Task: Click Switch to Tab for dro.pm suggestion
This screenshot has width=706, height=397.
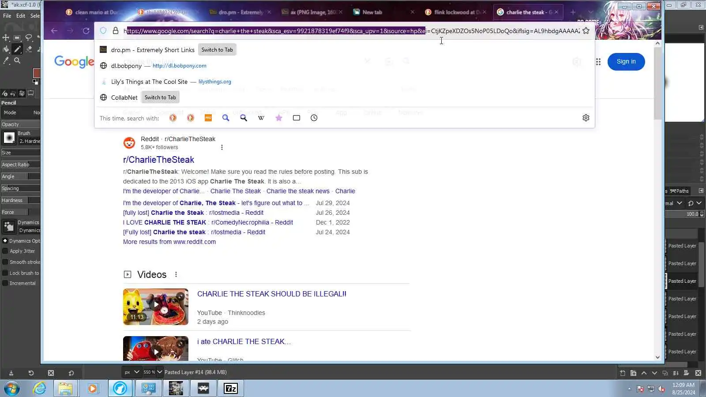Action: [x=217, y=50]
